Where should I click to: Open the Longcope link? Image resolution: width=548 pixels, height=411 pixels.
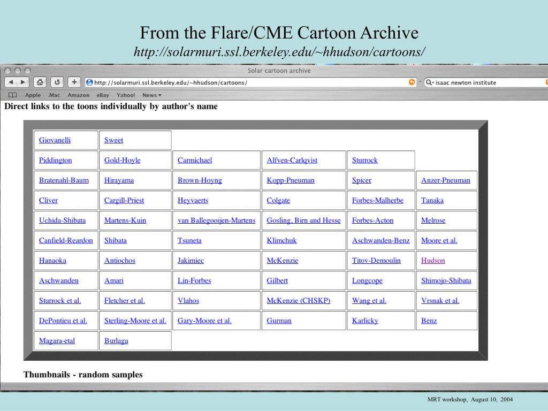(x=367, y=280)
